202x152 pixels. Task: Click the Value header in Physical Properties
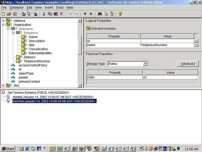point(170,73)
